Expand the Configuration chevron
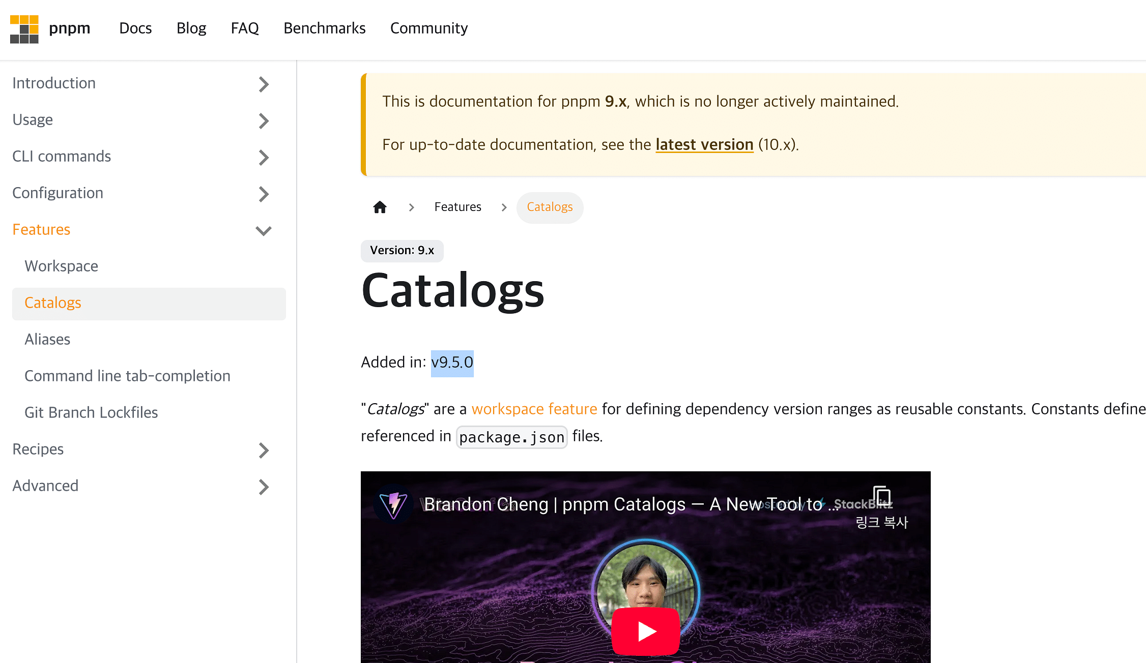The image size is (1146, 663). coord(263,194)
